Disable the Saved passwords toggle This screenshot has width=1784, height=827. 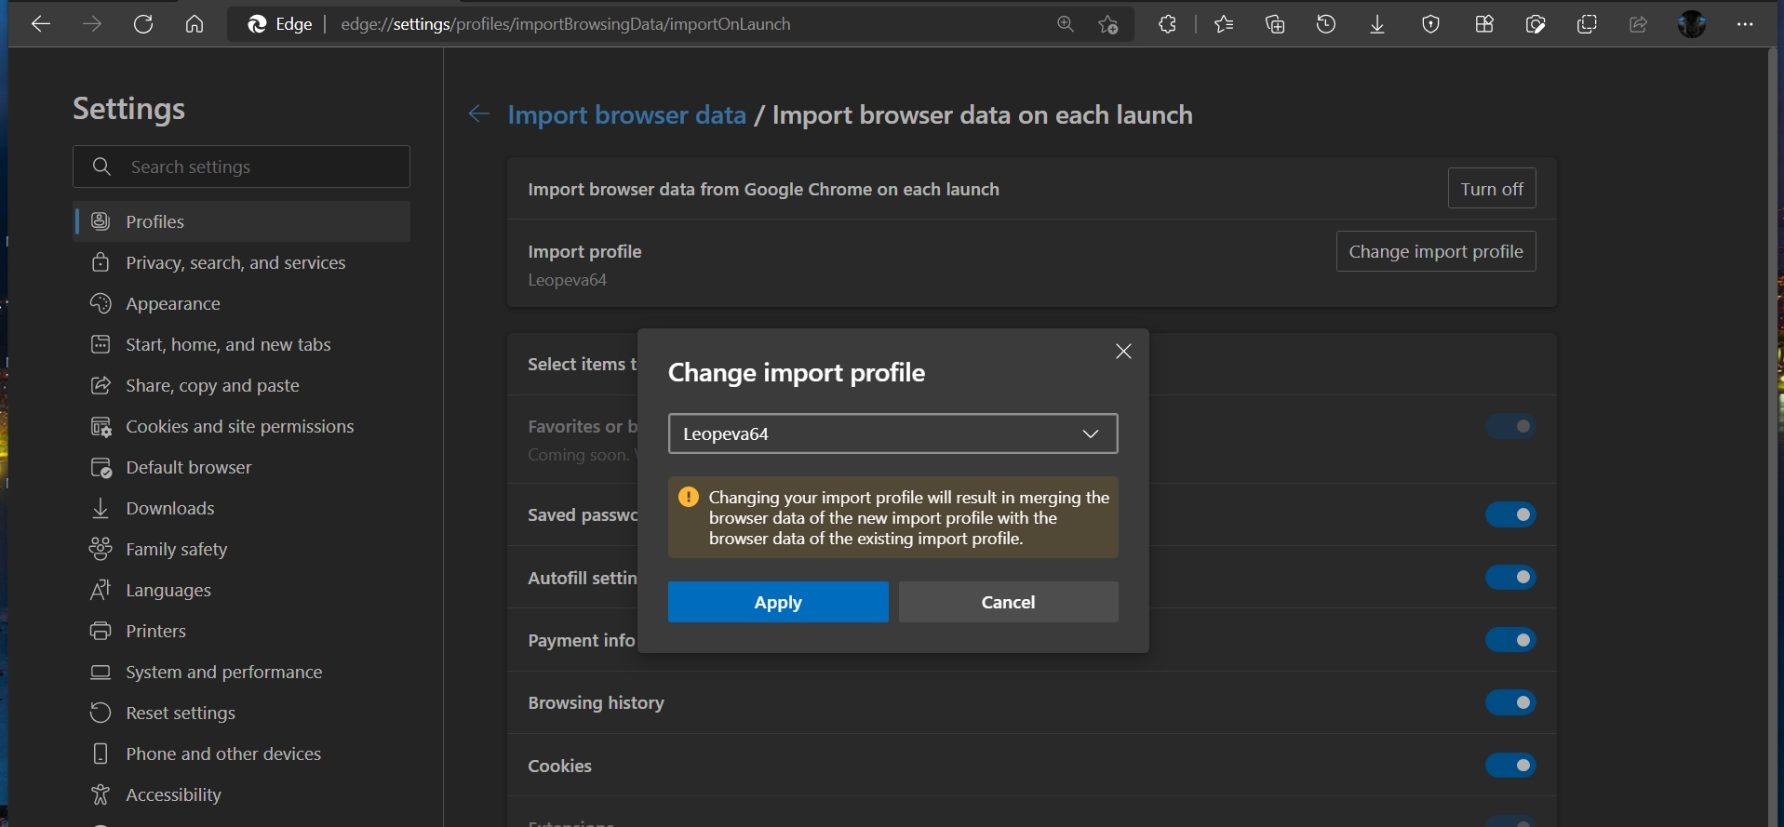click(1510, 514)
